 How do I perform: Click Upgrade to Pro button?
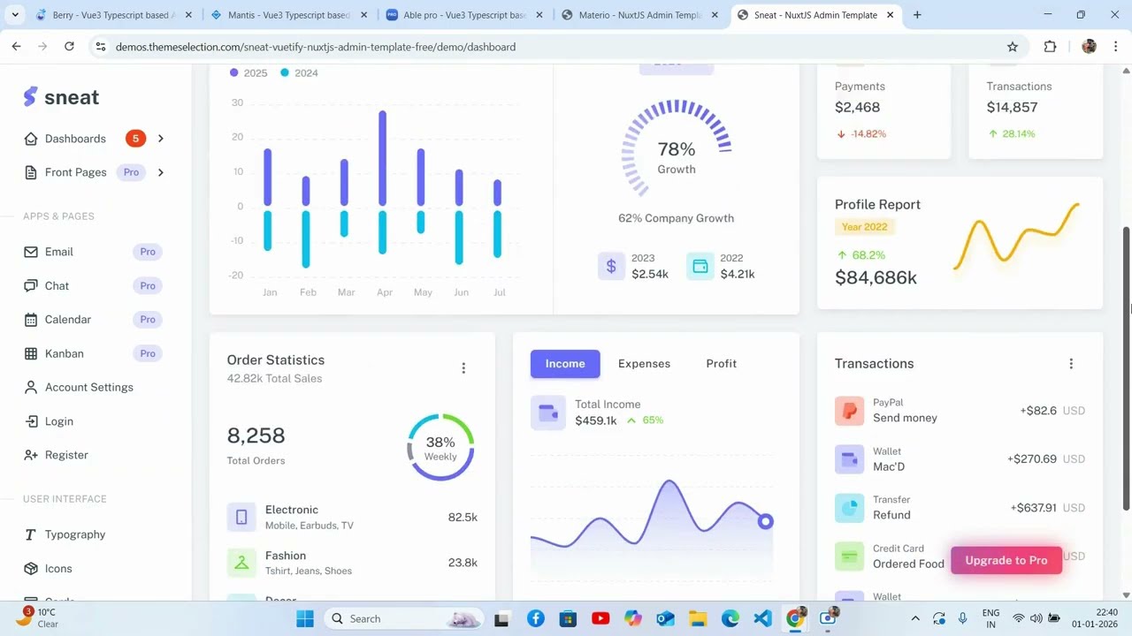click(1006, 560)
